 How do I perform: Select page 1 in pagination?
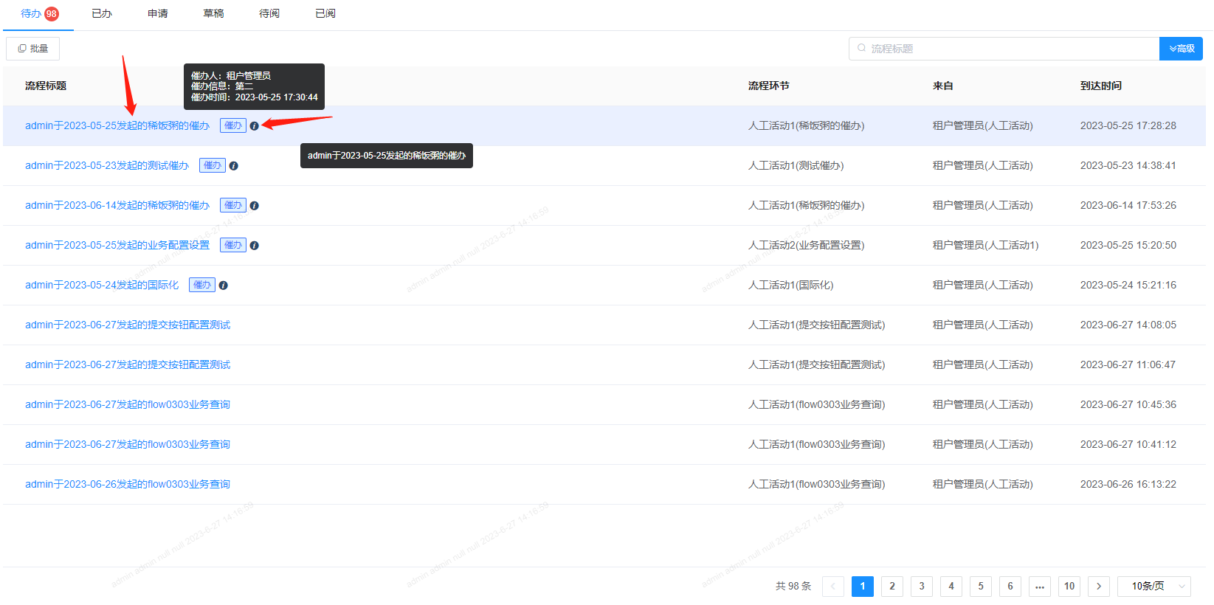863,587
